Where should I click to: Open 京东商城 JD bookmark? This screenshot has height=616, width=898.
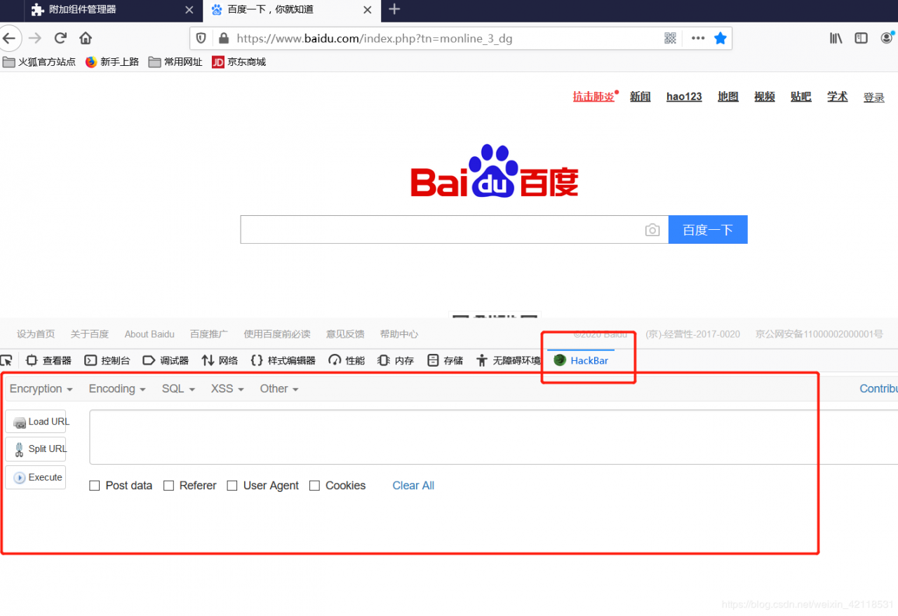coord(239,62)
